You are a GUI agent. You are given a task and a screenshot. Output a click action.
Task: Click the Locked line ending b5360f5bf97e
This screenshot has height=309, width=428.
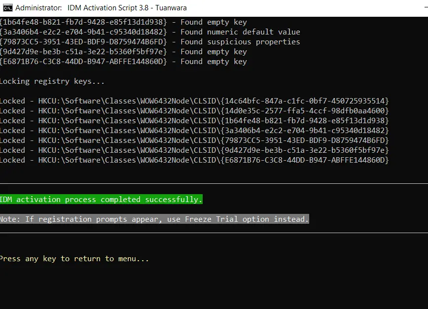[x=194, y=150]
